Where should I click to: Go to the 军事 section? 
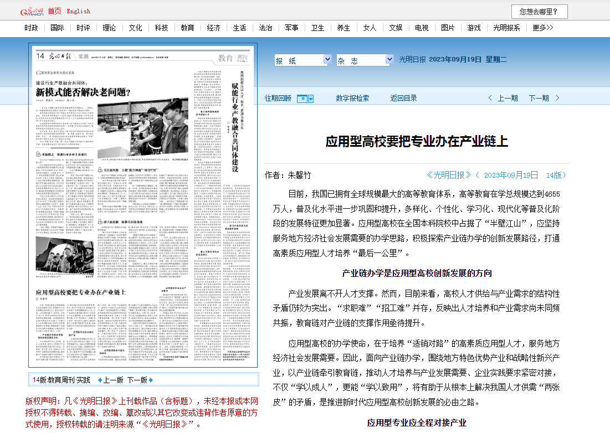292,28
